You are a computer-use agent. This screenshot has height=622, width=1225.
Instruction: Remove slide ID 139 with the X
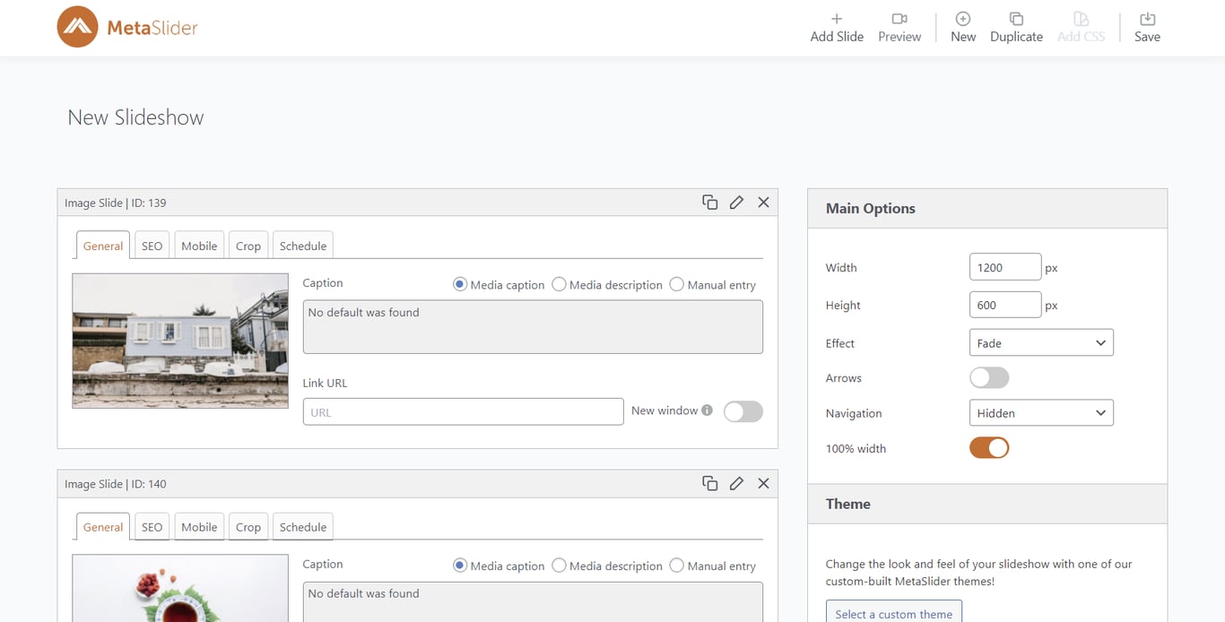point(763,202)
